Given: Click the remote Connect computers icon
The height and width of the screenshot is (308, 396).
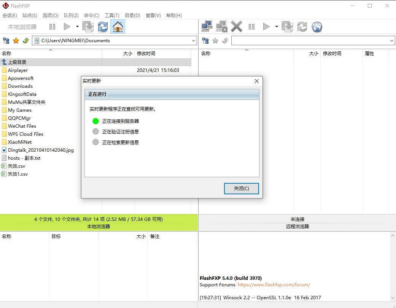Looking at the screenshot, I should click(x=207, y=27).
